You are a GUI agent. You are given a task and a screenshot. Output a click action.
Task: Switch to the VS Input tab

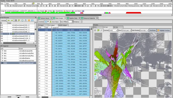[x=43, y=25]
